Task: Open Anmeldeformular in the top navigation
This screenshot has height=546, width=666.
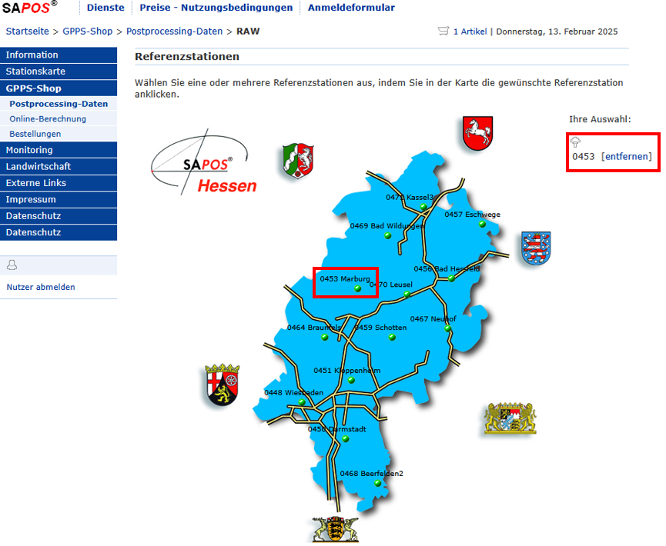Action: pyautogui.click(x=351, y=8)
